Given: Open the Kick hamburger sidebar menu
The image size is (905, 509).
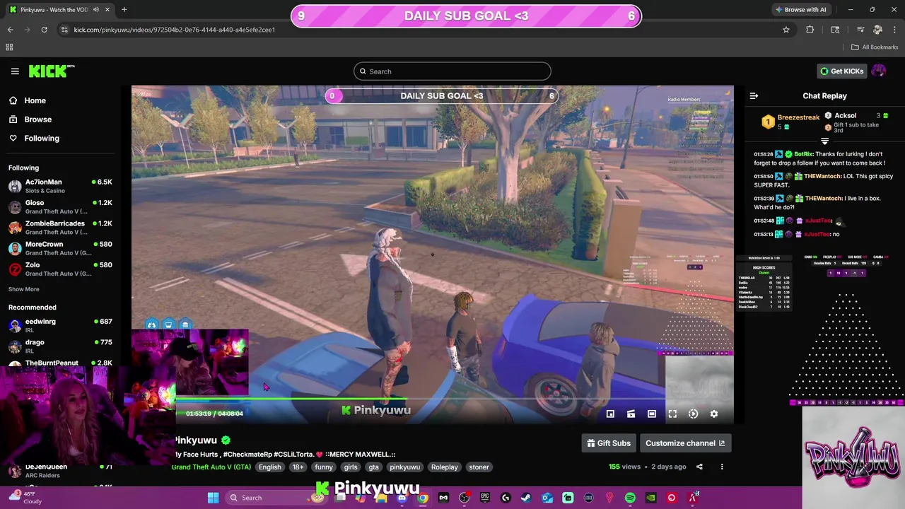Looking at the screenshot, I should click(15, 71).
